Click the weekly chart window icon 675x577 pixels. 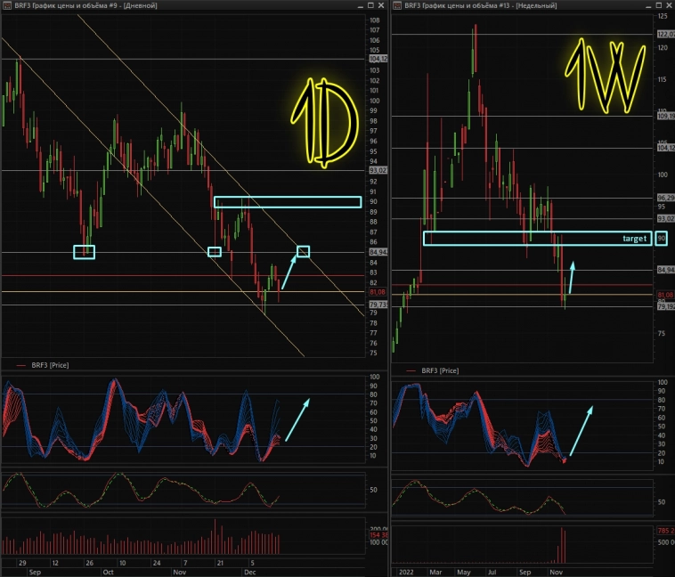396,5
